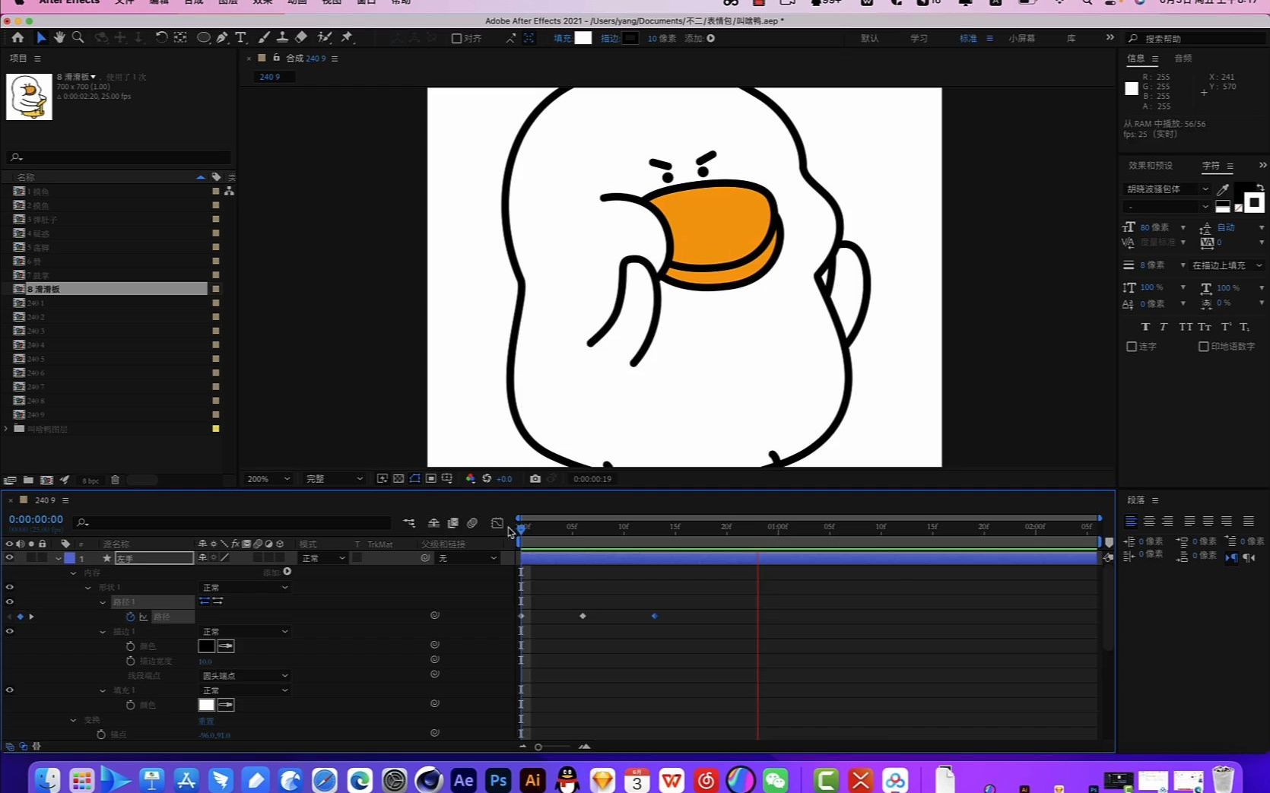Image resolution: width=1270 pixels, height=793 pixels.
Task: Select the Roto Brush tool
Action: [x=325, y=37]
